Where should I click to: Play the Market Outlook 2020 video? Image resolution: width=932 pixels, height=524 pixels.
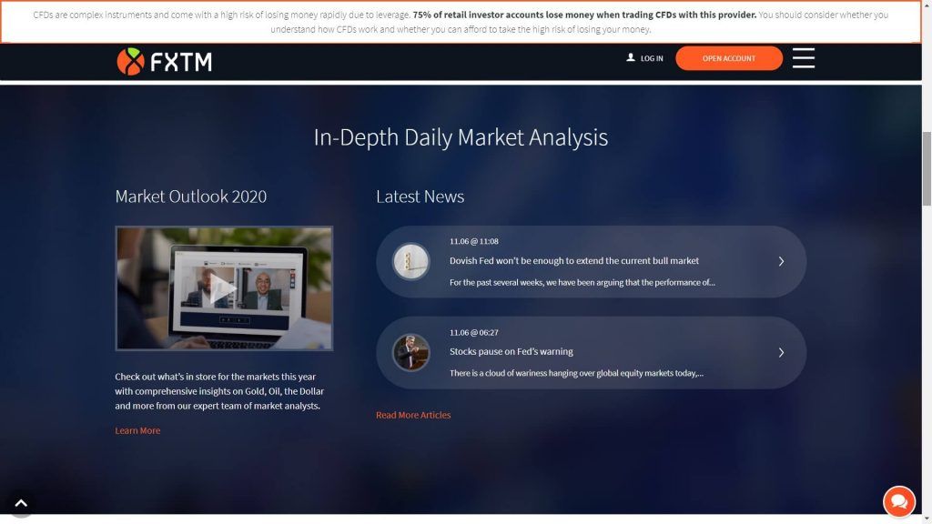point(224,288)
